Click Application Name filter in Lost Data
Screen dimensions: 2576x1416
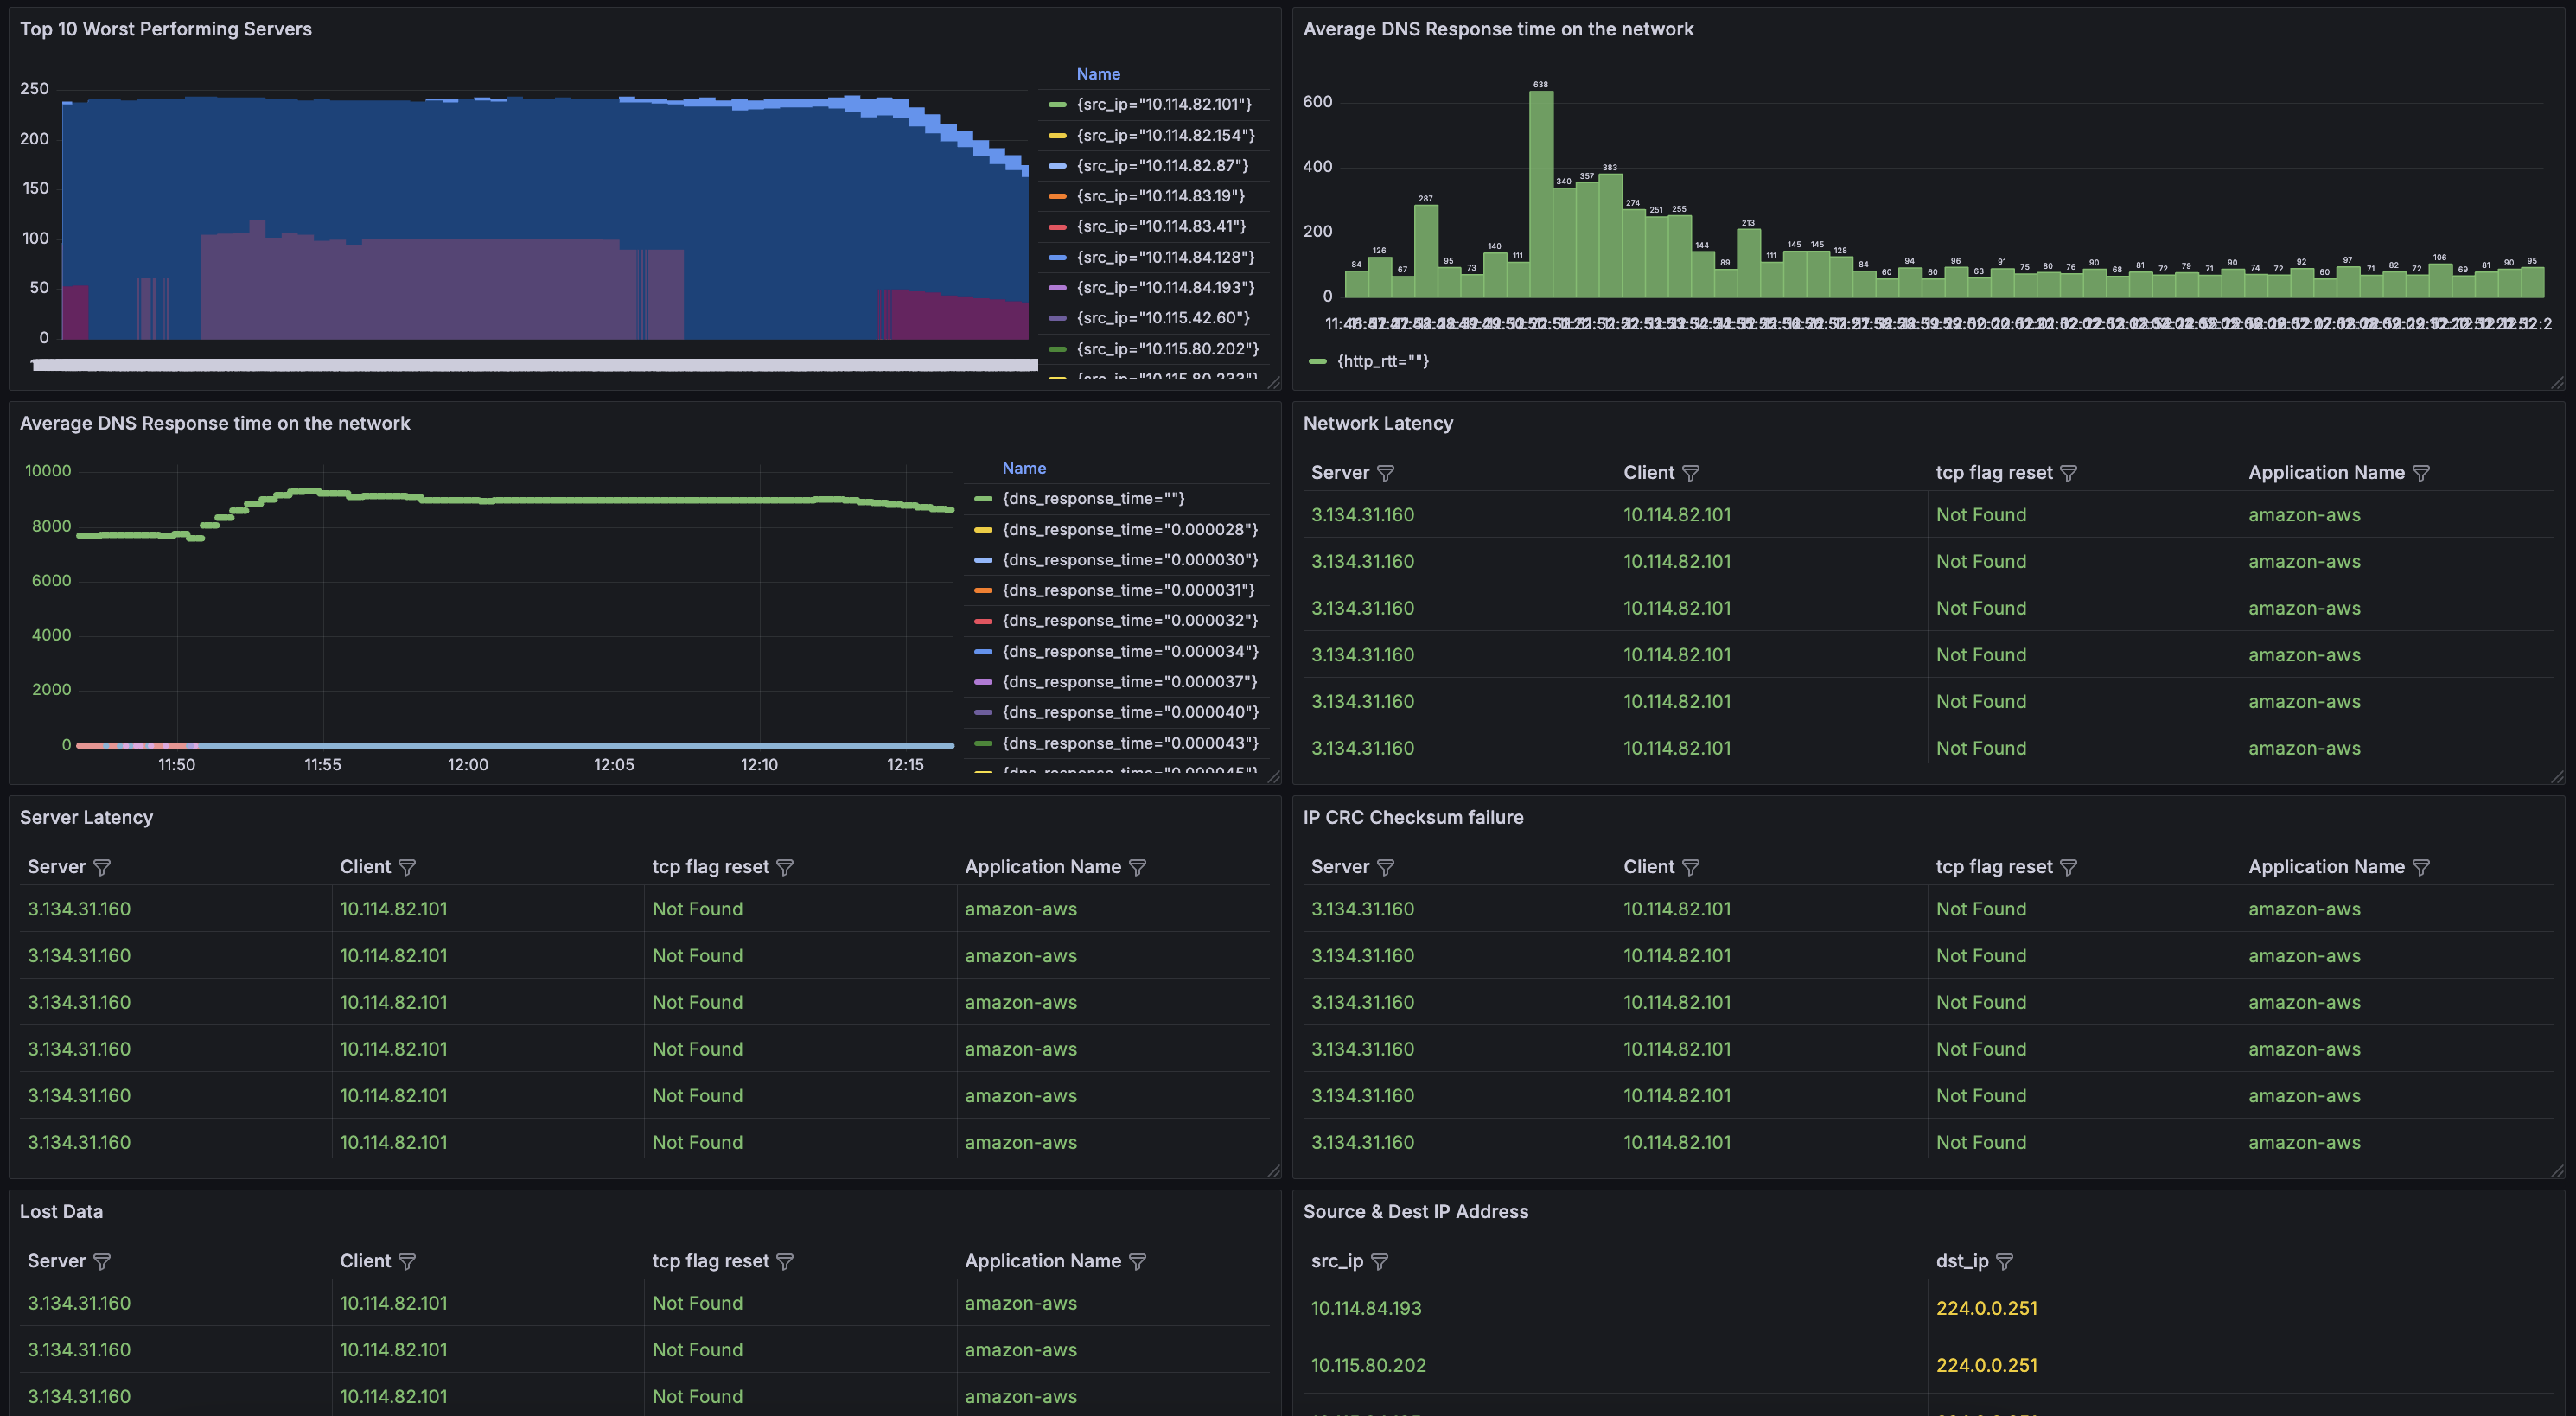1137,1262
